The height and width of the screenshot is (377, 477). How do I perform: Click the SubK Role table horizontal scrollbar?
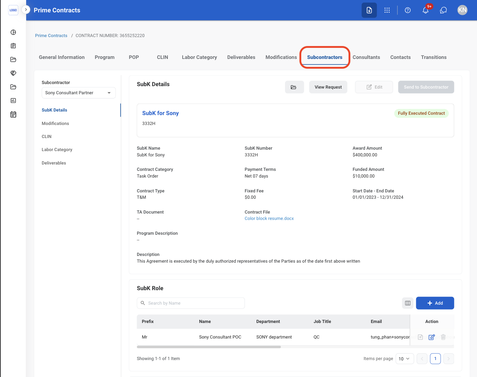click(x=209, y=347)
